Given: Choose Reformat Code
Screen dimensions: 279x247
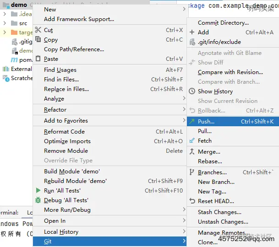Looking at the screenshot, I should click(109, 131).
